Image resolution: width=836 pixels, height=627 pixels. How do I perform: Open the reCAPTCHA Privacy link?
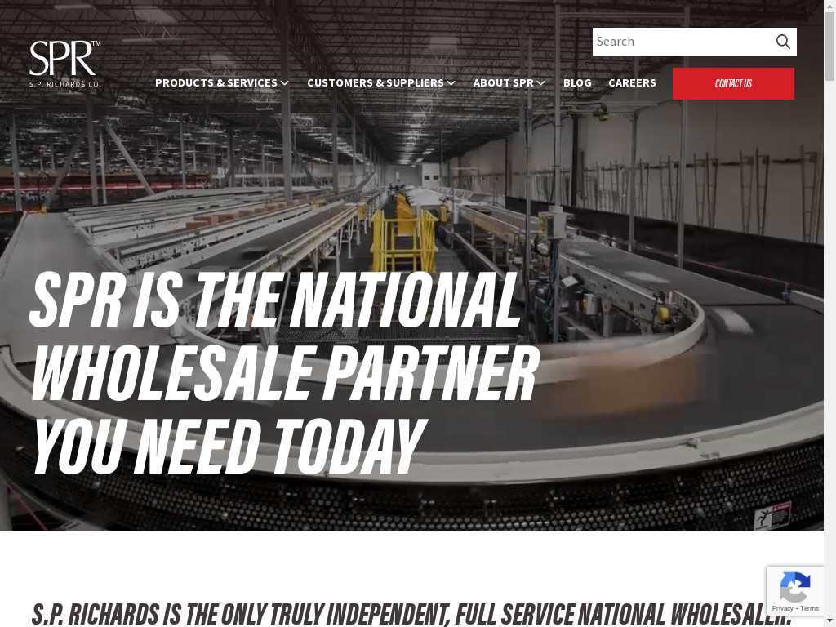(782, 608)
